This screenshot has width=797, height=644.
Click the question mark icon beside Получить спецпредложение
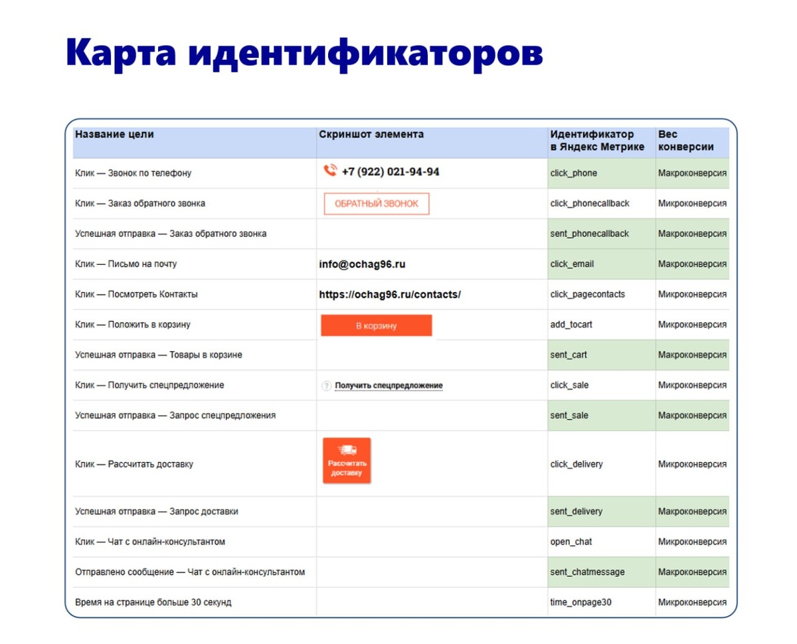coord(326,386)
